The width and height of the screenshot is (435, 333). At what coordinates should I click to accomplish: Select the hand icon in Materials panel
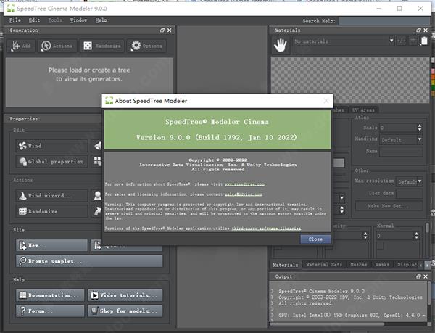click(281, 46)
